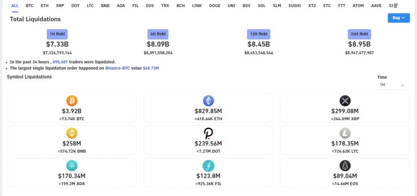417x196 pixels.
Task: Click the Ethereum diamond icon
Action: pos(208,101)
